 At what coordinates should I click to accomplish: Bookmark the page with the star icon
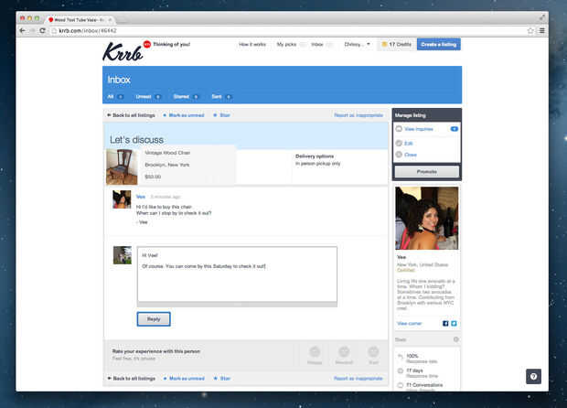coord(530,31)
